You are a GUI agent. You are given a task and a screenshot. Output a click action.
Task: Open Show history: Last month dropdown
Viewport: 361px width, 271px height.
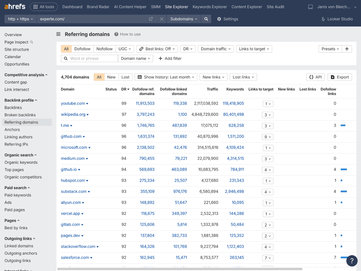pos(166,77)
